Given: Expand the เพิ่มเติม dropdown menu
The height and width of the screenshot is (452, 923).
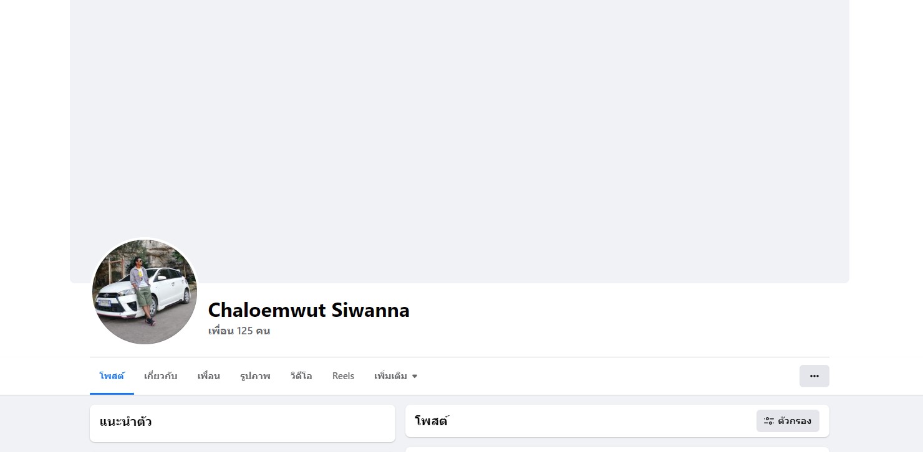Looking at the screenshot, I should (x=391, y=376).
